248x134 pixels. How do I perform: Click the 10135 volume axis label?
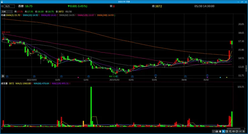[x=241, y=87]
